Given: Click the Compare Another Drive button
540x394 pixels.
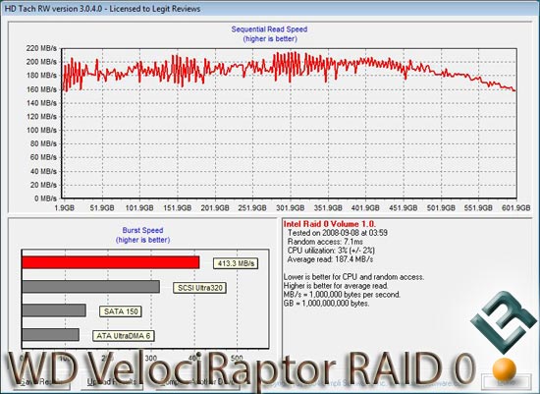Looking at the screenshot, I should click(x=197, y=382).
